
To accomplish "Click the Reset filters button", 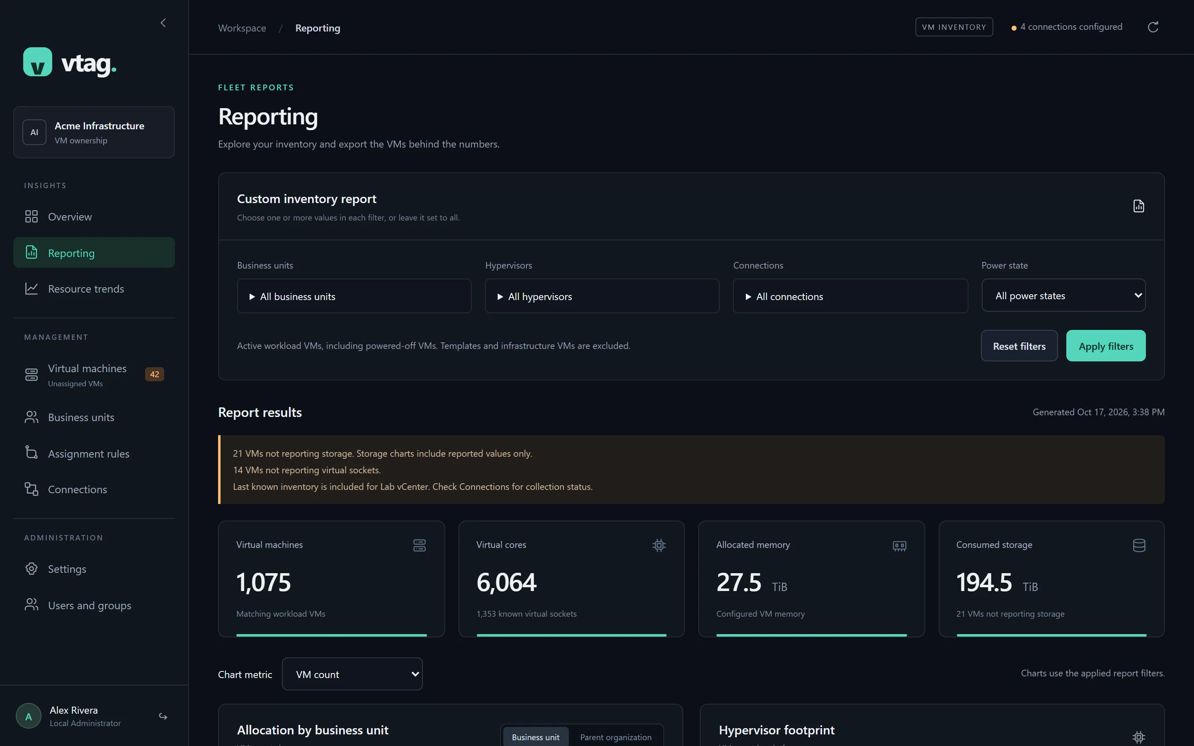I will [x=1019, y=346].
